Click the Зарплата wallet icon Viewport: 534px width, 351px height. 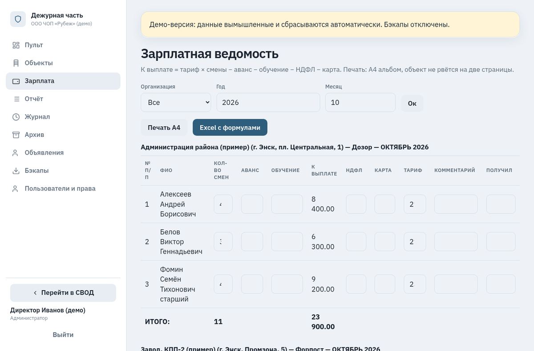coord(16,81)
